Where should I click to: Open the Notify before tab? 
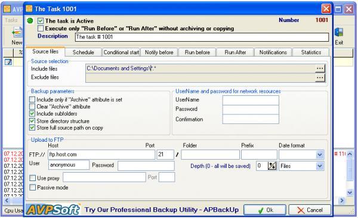click(x=159, y=52)
